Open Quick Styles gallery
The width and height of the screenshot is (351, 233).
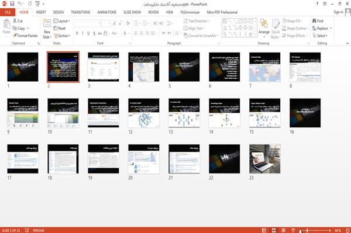coord(276,29)
